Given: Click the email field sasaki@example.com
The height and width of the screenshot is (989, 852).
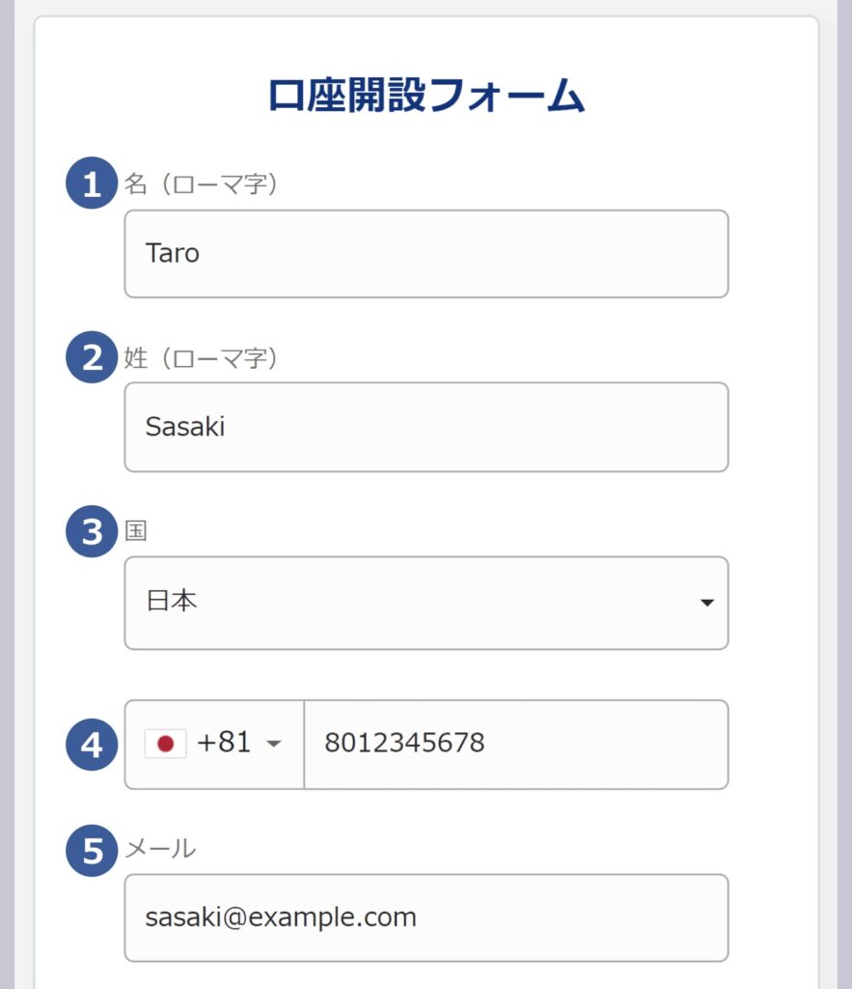Looking at the screenshot, I should coord(426,918).
